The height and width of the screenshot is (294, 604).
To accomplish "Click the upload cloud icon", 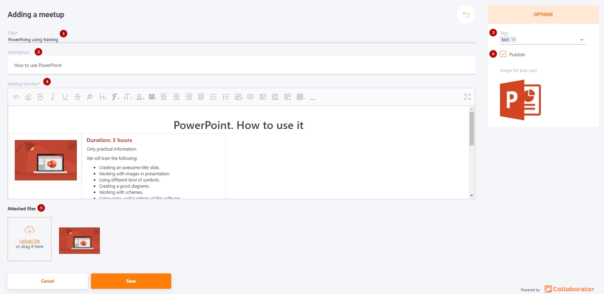I will (x=30, y=230).
